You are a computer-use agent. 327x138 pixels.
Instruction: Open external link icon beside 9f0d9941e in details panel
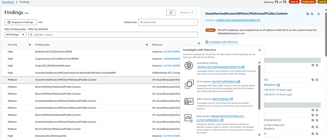[278, 85]
